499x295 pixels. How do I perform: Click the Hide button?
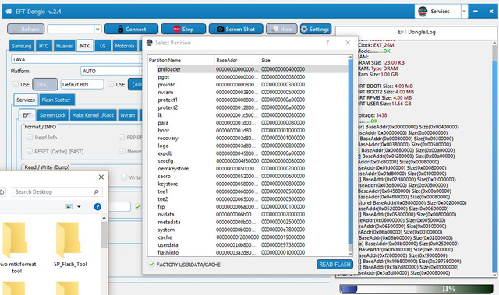281,30
